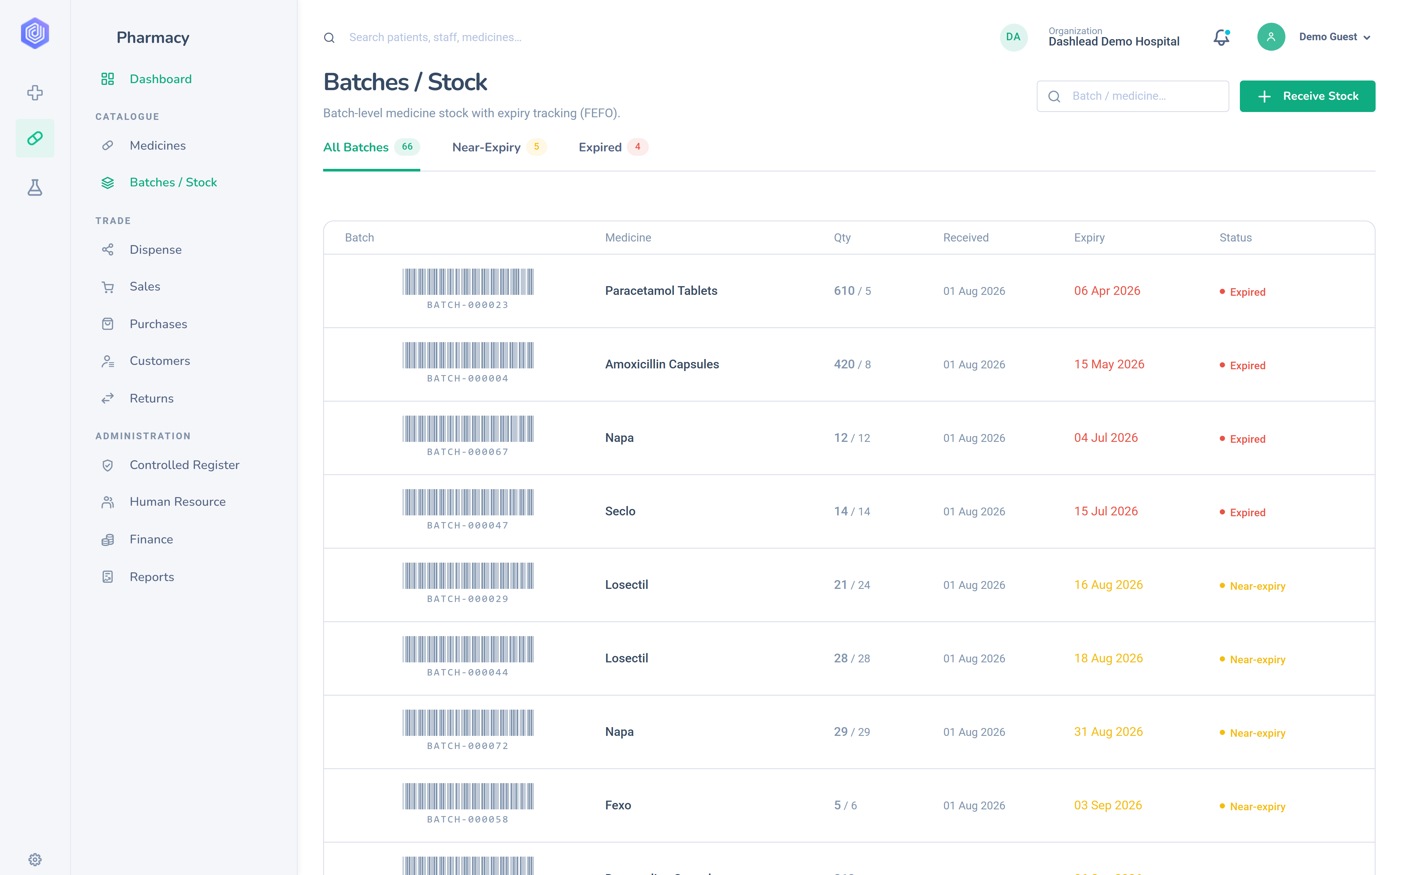1401x875 pixels.
Task: Switch to the Near-Expiry tab
Action: coord(499,147)
